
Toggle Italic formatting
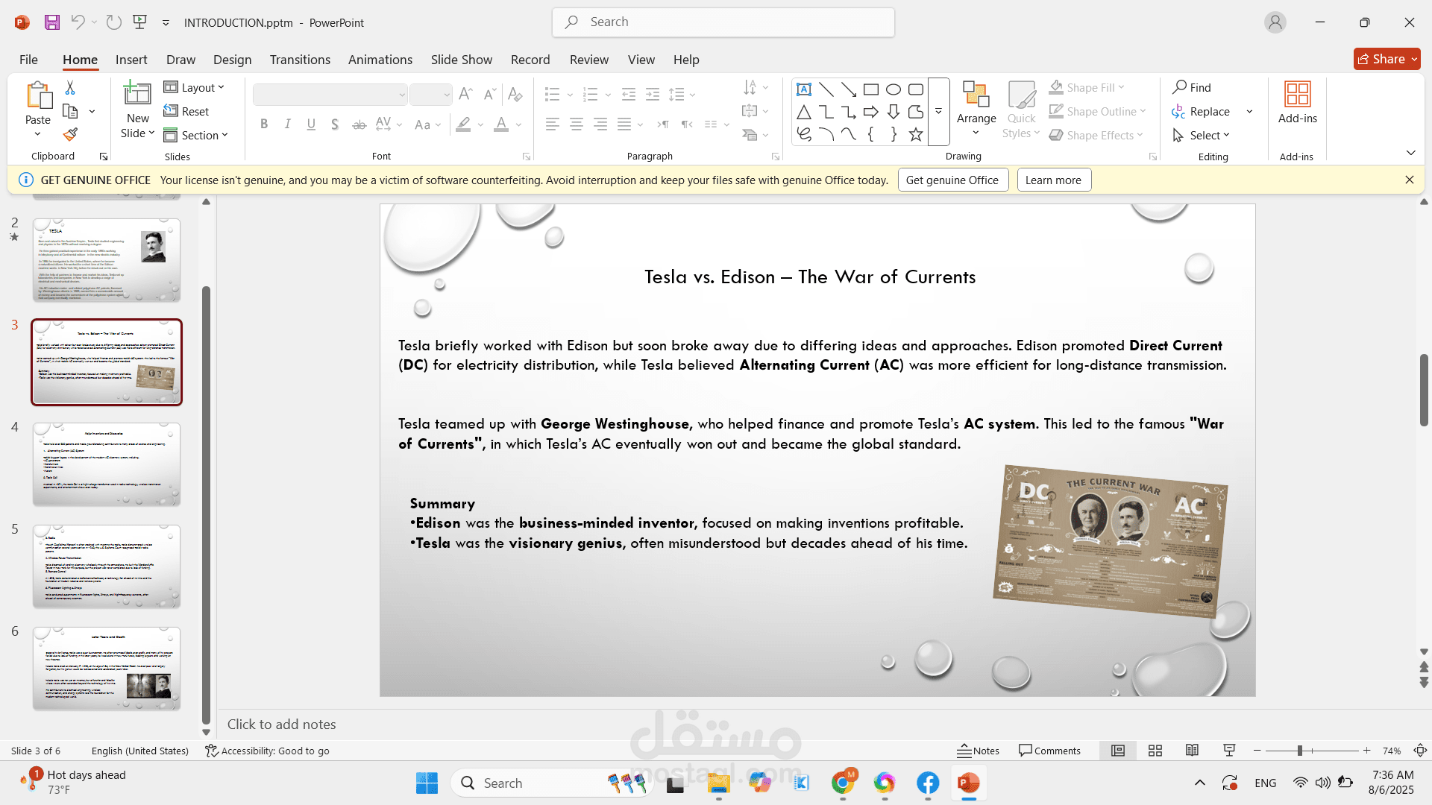click(x=288, y=124)
